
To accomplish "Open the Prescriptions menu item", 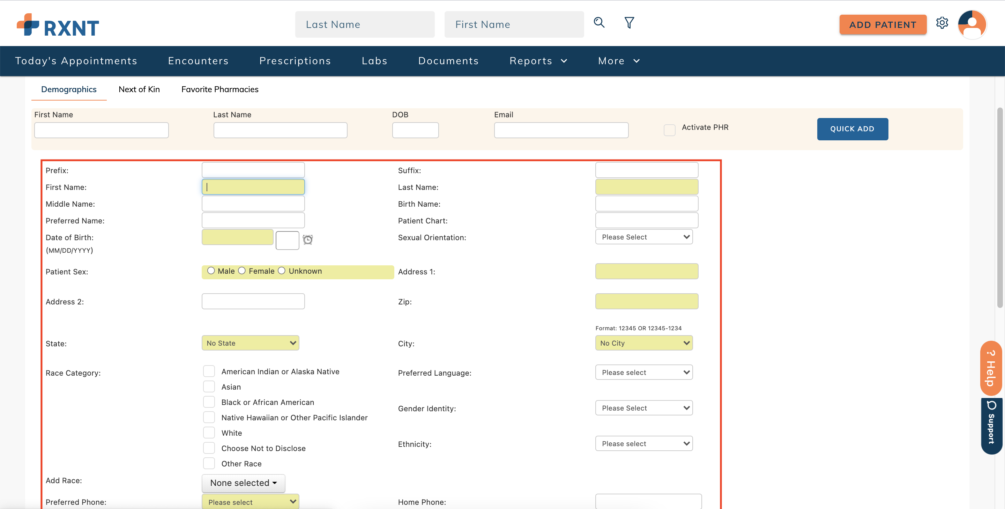I will pos(295,60).
